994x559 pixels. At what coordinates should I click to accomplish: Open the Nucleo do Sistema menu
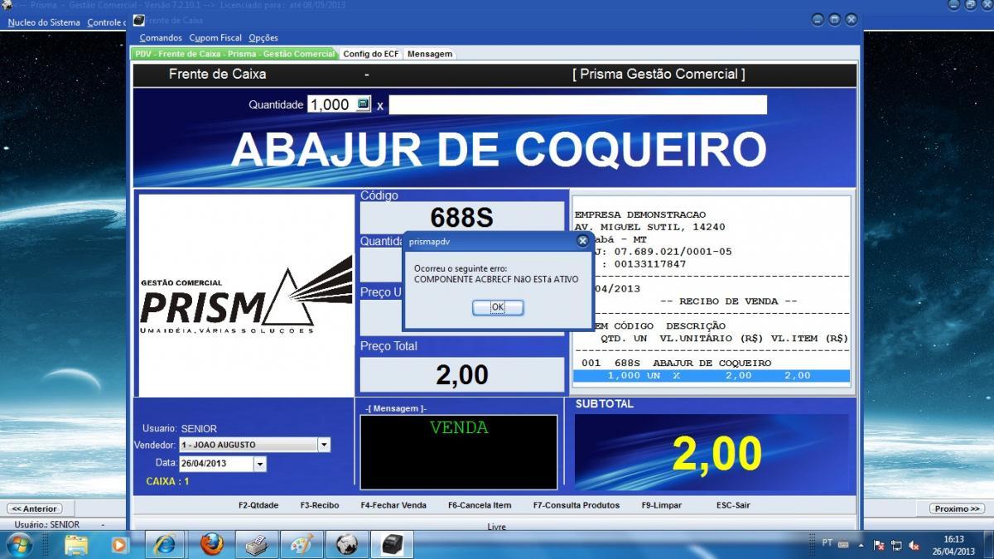(x=44, y=22)
